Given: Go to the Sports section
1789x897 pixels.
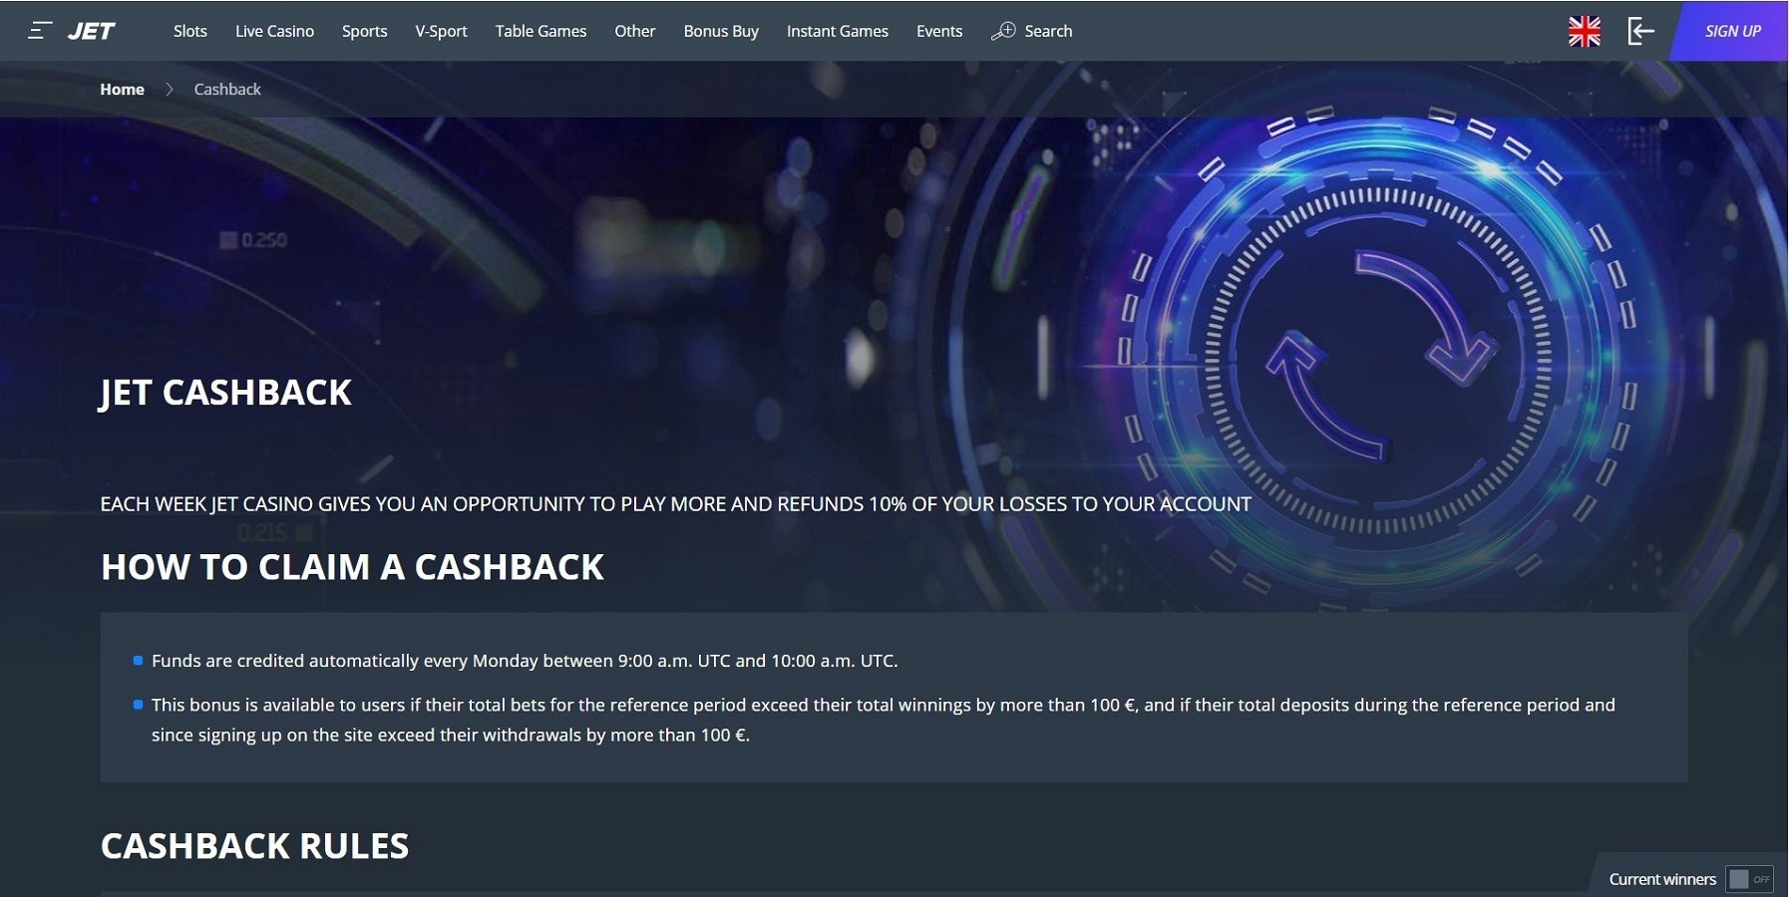Looking at the screenshot, I should (364, 31).
